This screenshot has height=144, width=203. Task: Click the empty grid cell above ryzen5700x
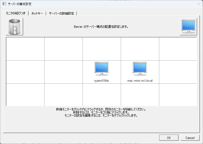pos(102,49)
